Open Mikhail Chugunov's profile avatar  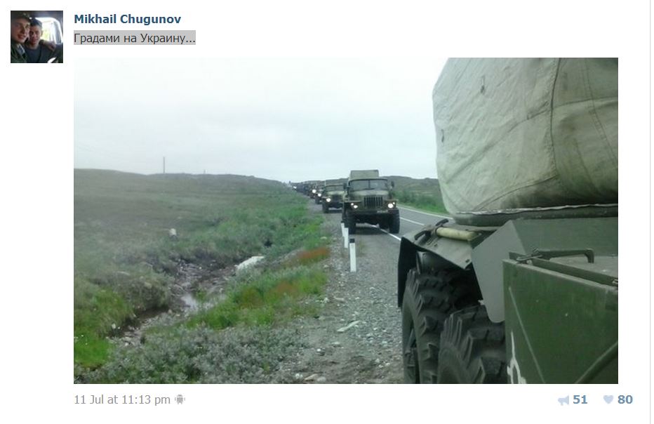(36, 37)
